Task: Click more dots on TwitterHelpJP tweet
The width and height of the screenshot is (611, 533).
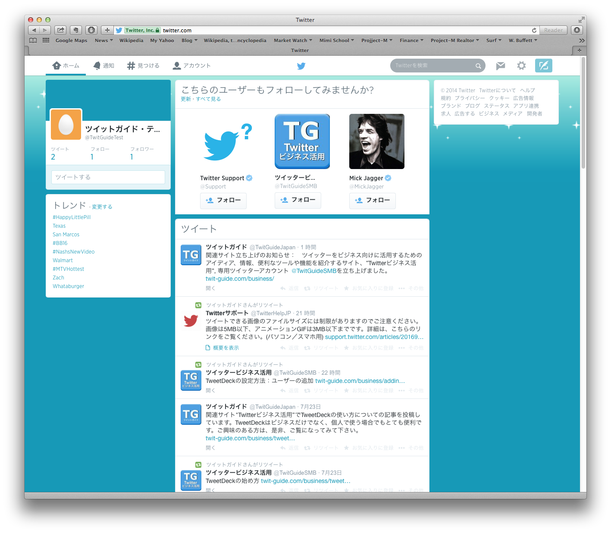Action: (x=401, y=348)
